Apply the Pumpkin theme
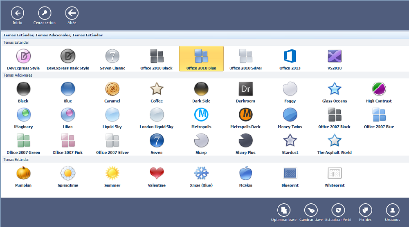 click(23, 174)
